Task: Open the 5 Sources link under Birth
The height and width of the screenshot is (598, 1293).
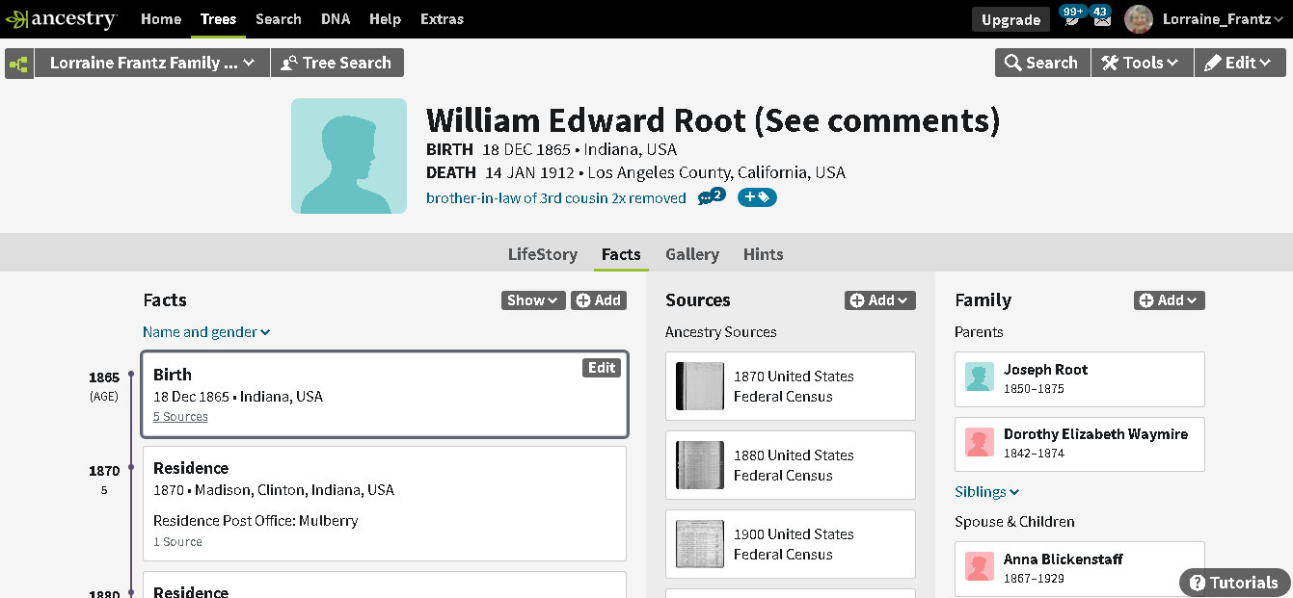Action: coord(180,417)
